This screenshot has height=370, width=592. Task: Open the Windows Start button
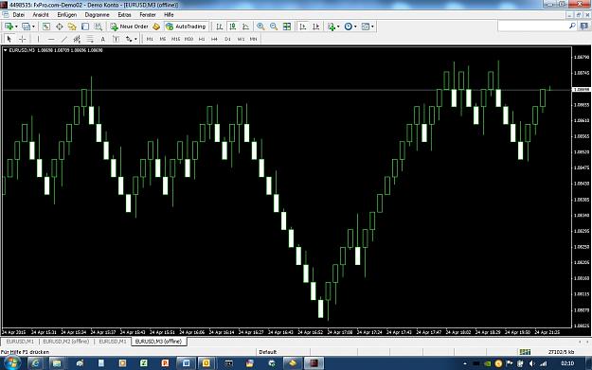click(11, 363)
